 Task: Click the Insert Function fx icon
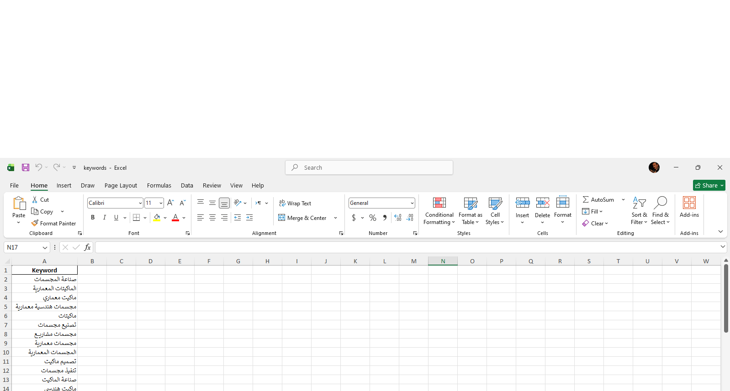87,247
